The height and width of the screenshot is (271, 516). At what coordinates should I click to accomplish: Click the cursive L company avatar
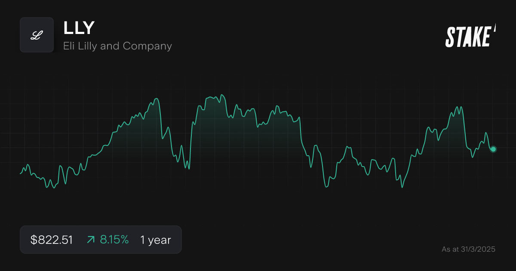click(x=37, y=35)
